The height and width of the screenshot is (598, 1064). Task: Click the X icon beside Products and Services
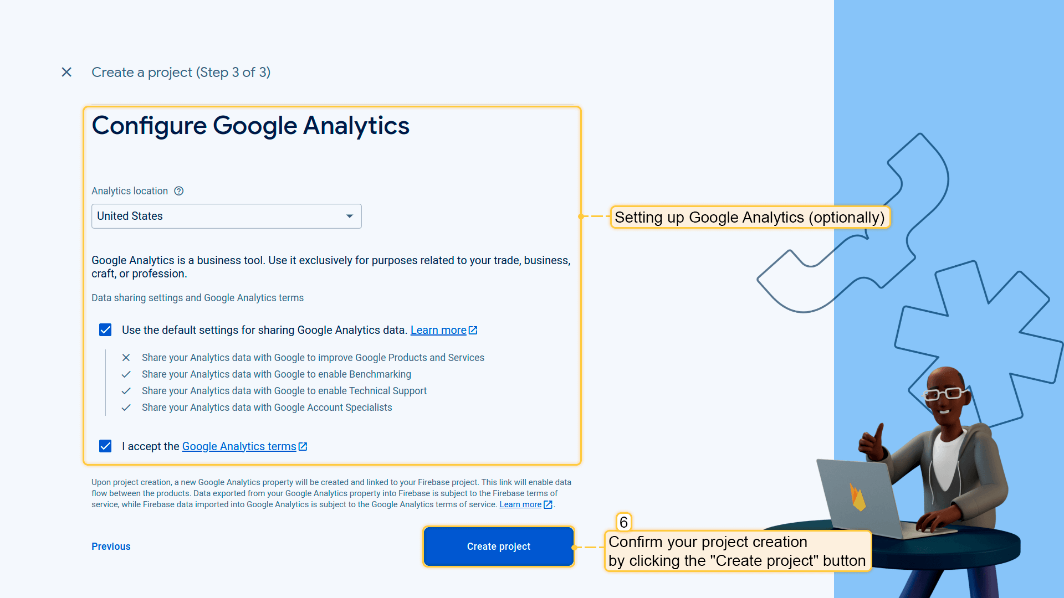coord(126,358)
